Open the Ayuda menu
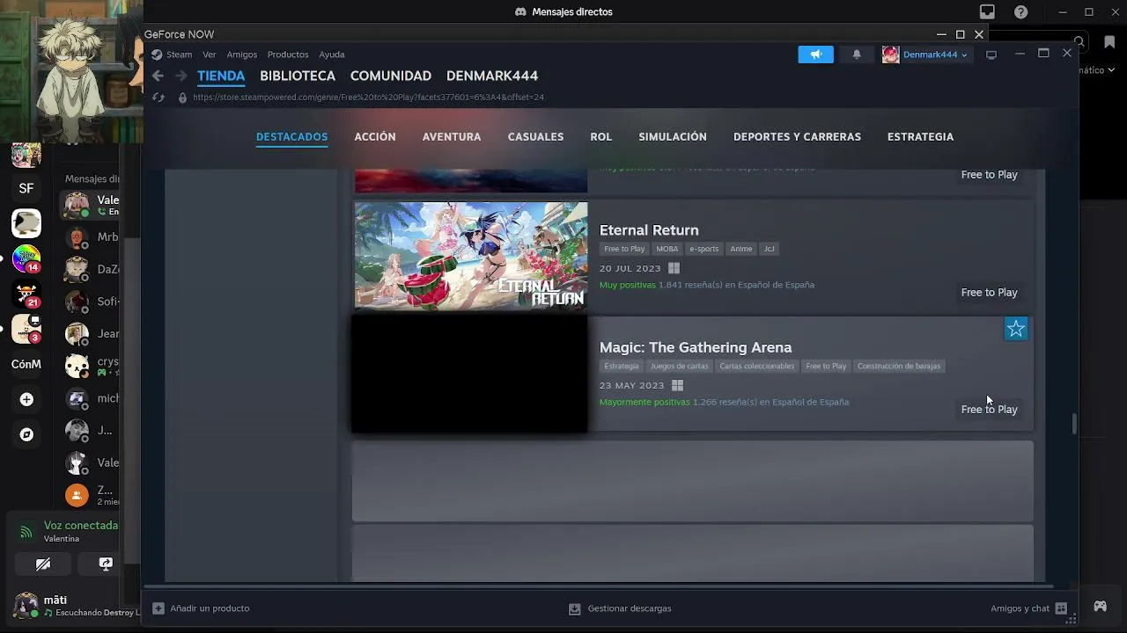1127x633 pixels. click(x=332, y=55)
